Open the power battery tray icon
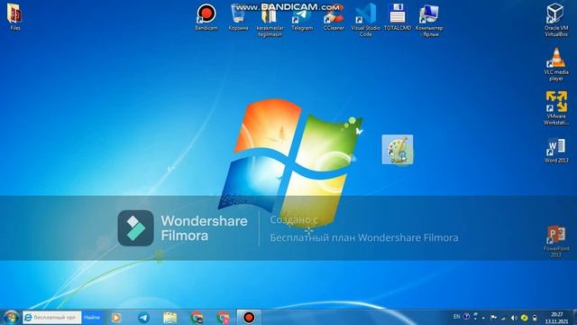The image size is (577, 325). pyautogui.click(x=535, y=317)
